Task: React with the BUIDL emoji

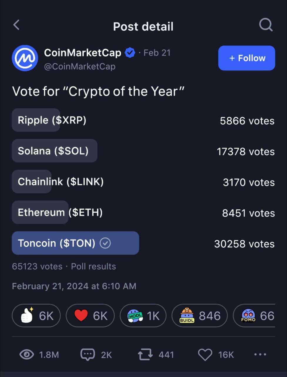Action: (x=199, y=315)
